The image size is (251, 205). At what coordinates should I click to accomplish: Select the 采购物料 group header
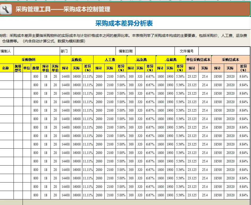click(30, 60)
